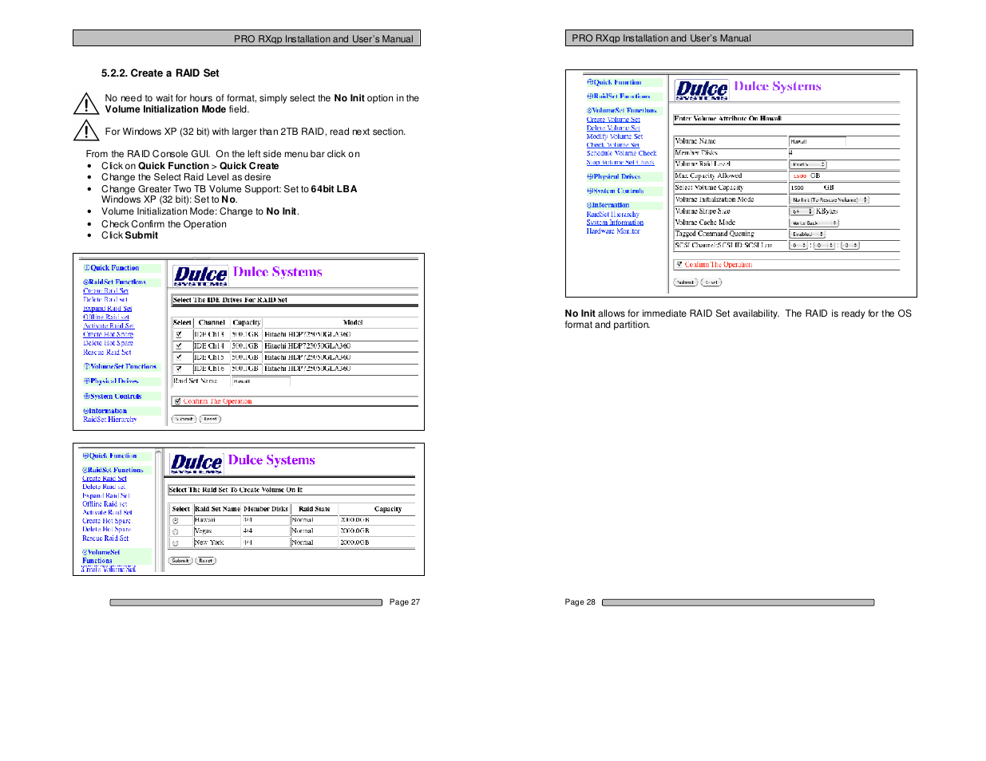Screen dimensions: 986x761
Task: Click Rescue Raid Set on the Raid Set selection screen
Action: click(x=105, y=538)
